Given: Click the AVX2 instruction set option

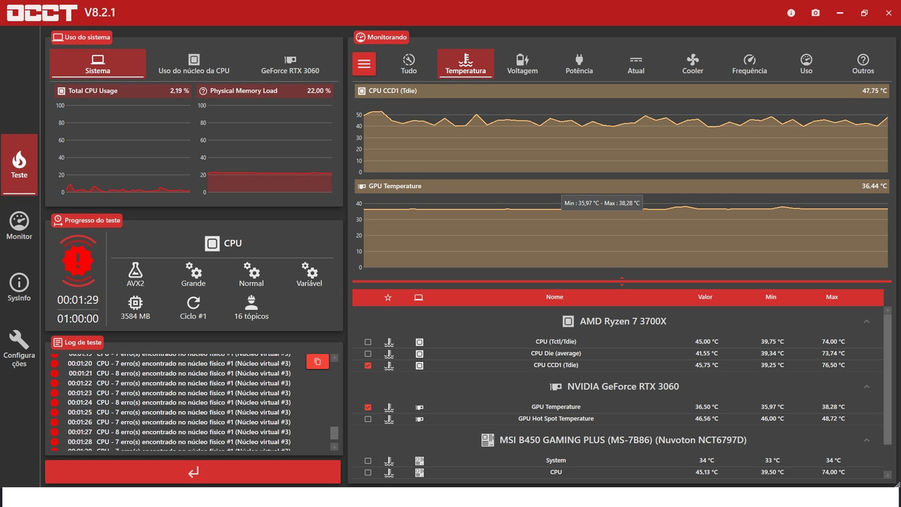Looking at the screenshot, I should coord(136,274).
